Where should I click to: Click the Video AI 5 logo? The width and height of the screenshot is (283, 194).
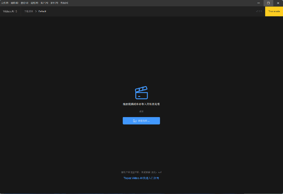[10, 11]
